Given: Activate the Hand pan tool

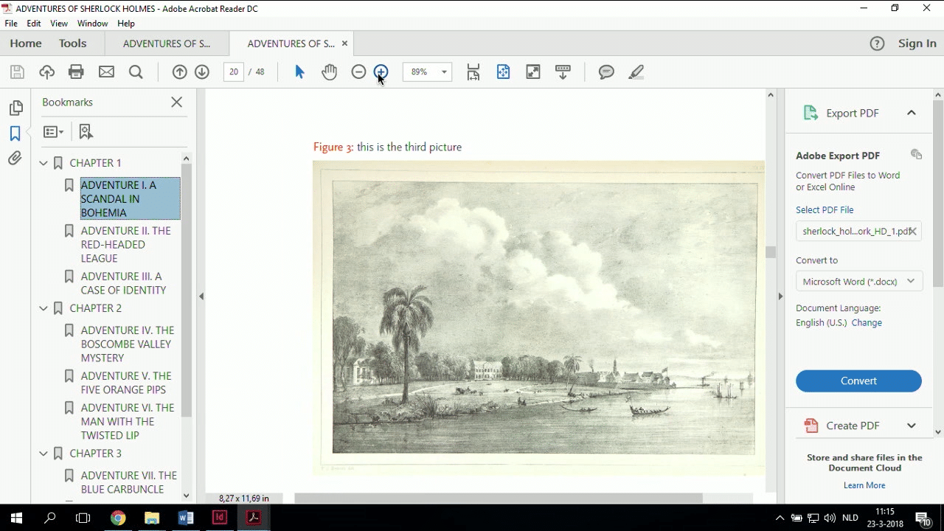Looking at the screenshot, I should tap(329, 72).
